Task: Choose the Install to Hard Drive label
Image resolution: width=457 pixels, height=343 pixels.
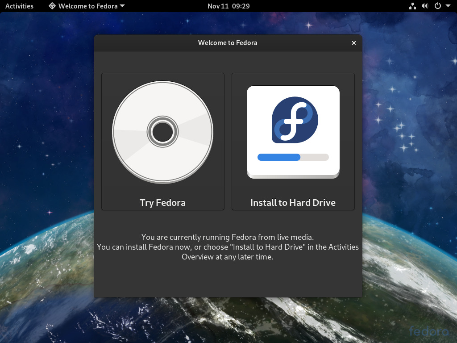Action: 293,202
